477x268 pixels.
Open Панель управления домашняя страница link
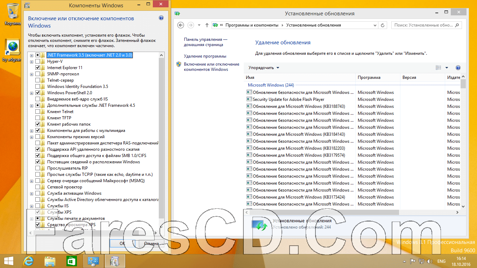point(206,42)
